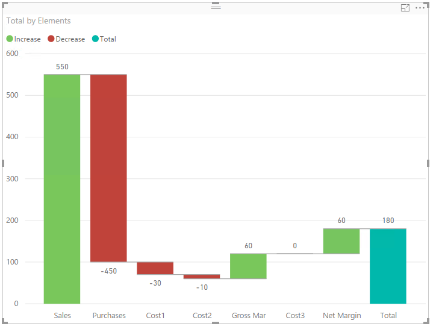The height and width of the screenshot is (332, 439).
Task: Click the Total legend label
Action: (x=108, y=39)
